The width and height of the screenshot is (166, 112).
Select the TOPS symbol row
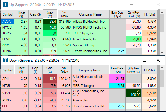pos(8,33)
